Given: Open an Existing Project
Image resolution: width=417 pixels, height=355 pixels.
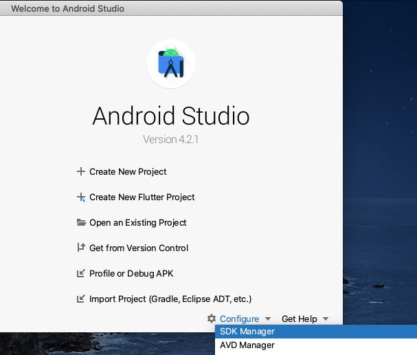Looking at the screenshot, I should coord(138,223).
